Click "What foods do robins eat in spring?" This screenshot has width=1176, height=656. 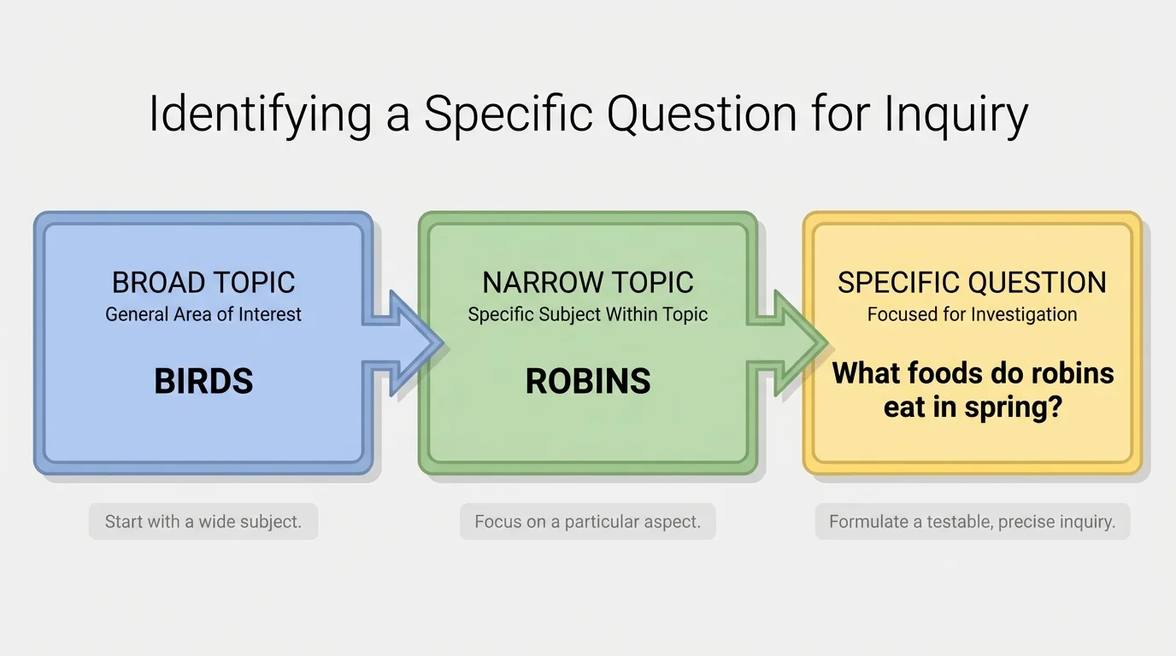tap(973, 389)
